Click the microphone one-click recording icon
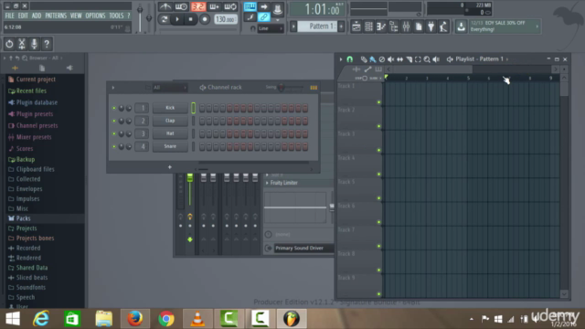Screen dimensions: 585x329 point(34,44)
